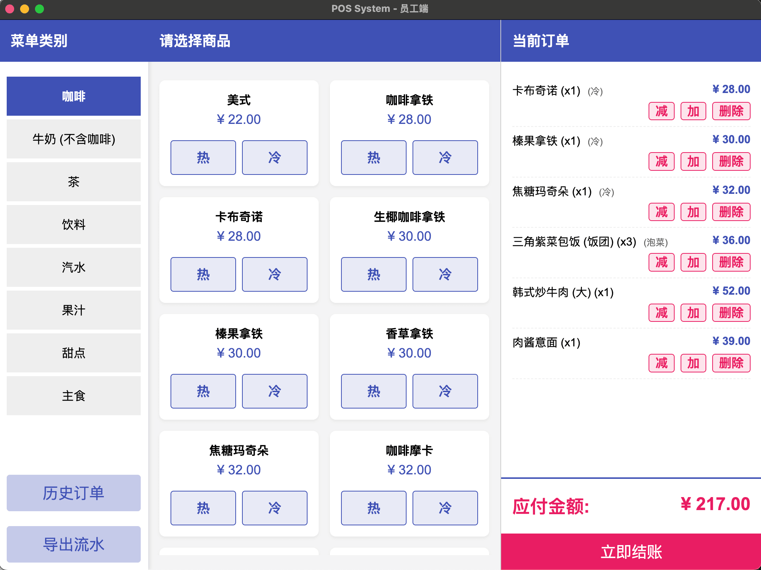
Task: Decrease quantity of 三角紫菜包饭 with 减
Action: (661, 262)
